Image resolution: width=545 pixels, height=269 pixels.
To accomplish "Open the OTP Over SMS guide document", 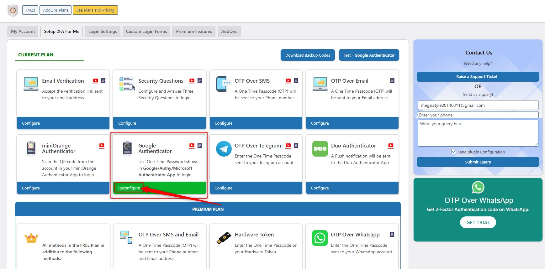I will click(296, 81).
